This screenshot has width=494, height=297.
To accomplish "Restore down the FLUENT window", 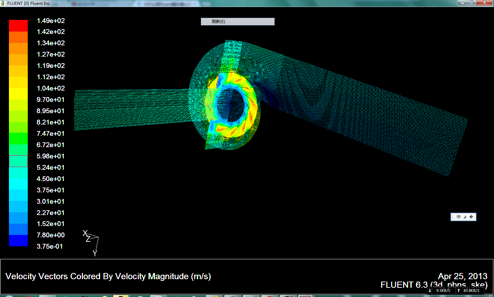I will click(x=471, y=3).
